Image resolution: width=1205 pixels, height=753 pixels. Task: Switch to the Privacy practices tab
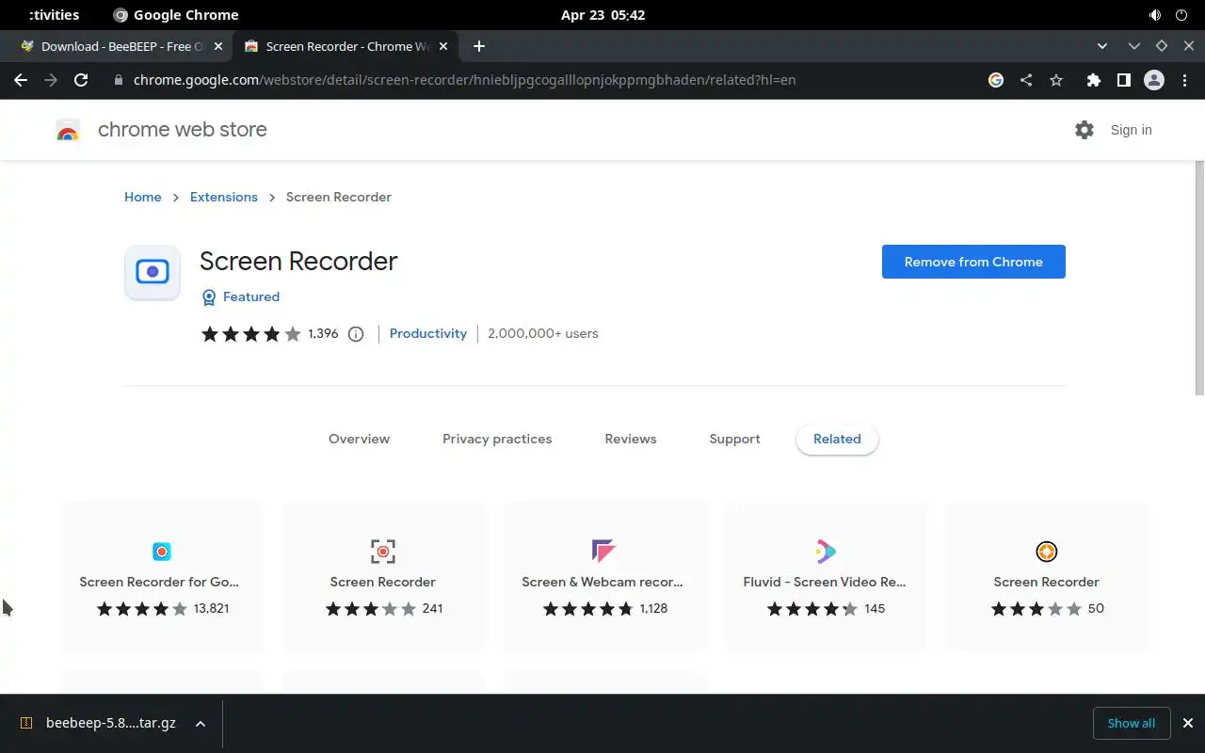point(497,439)
